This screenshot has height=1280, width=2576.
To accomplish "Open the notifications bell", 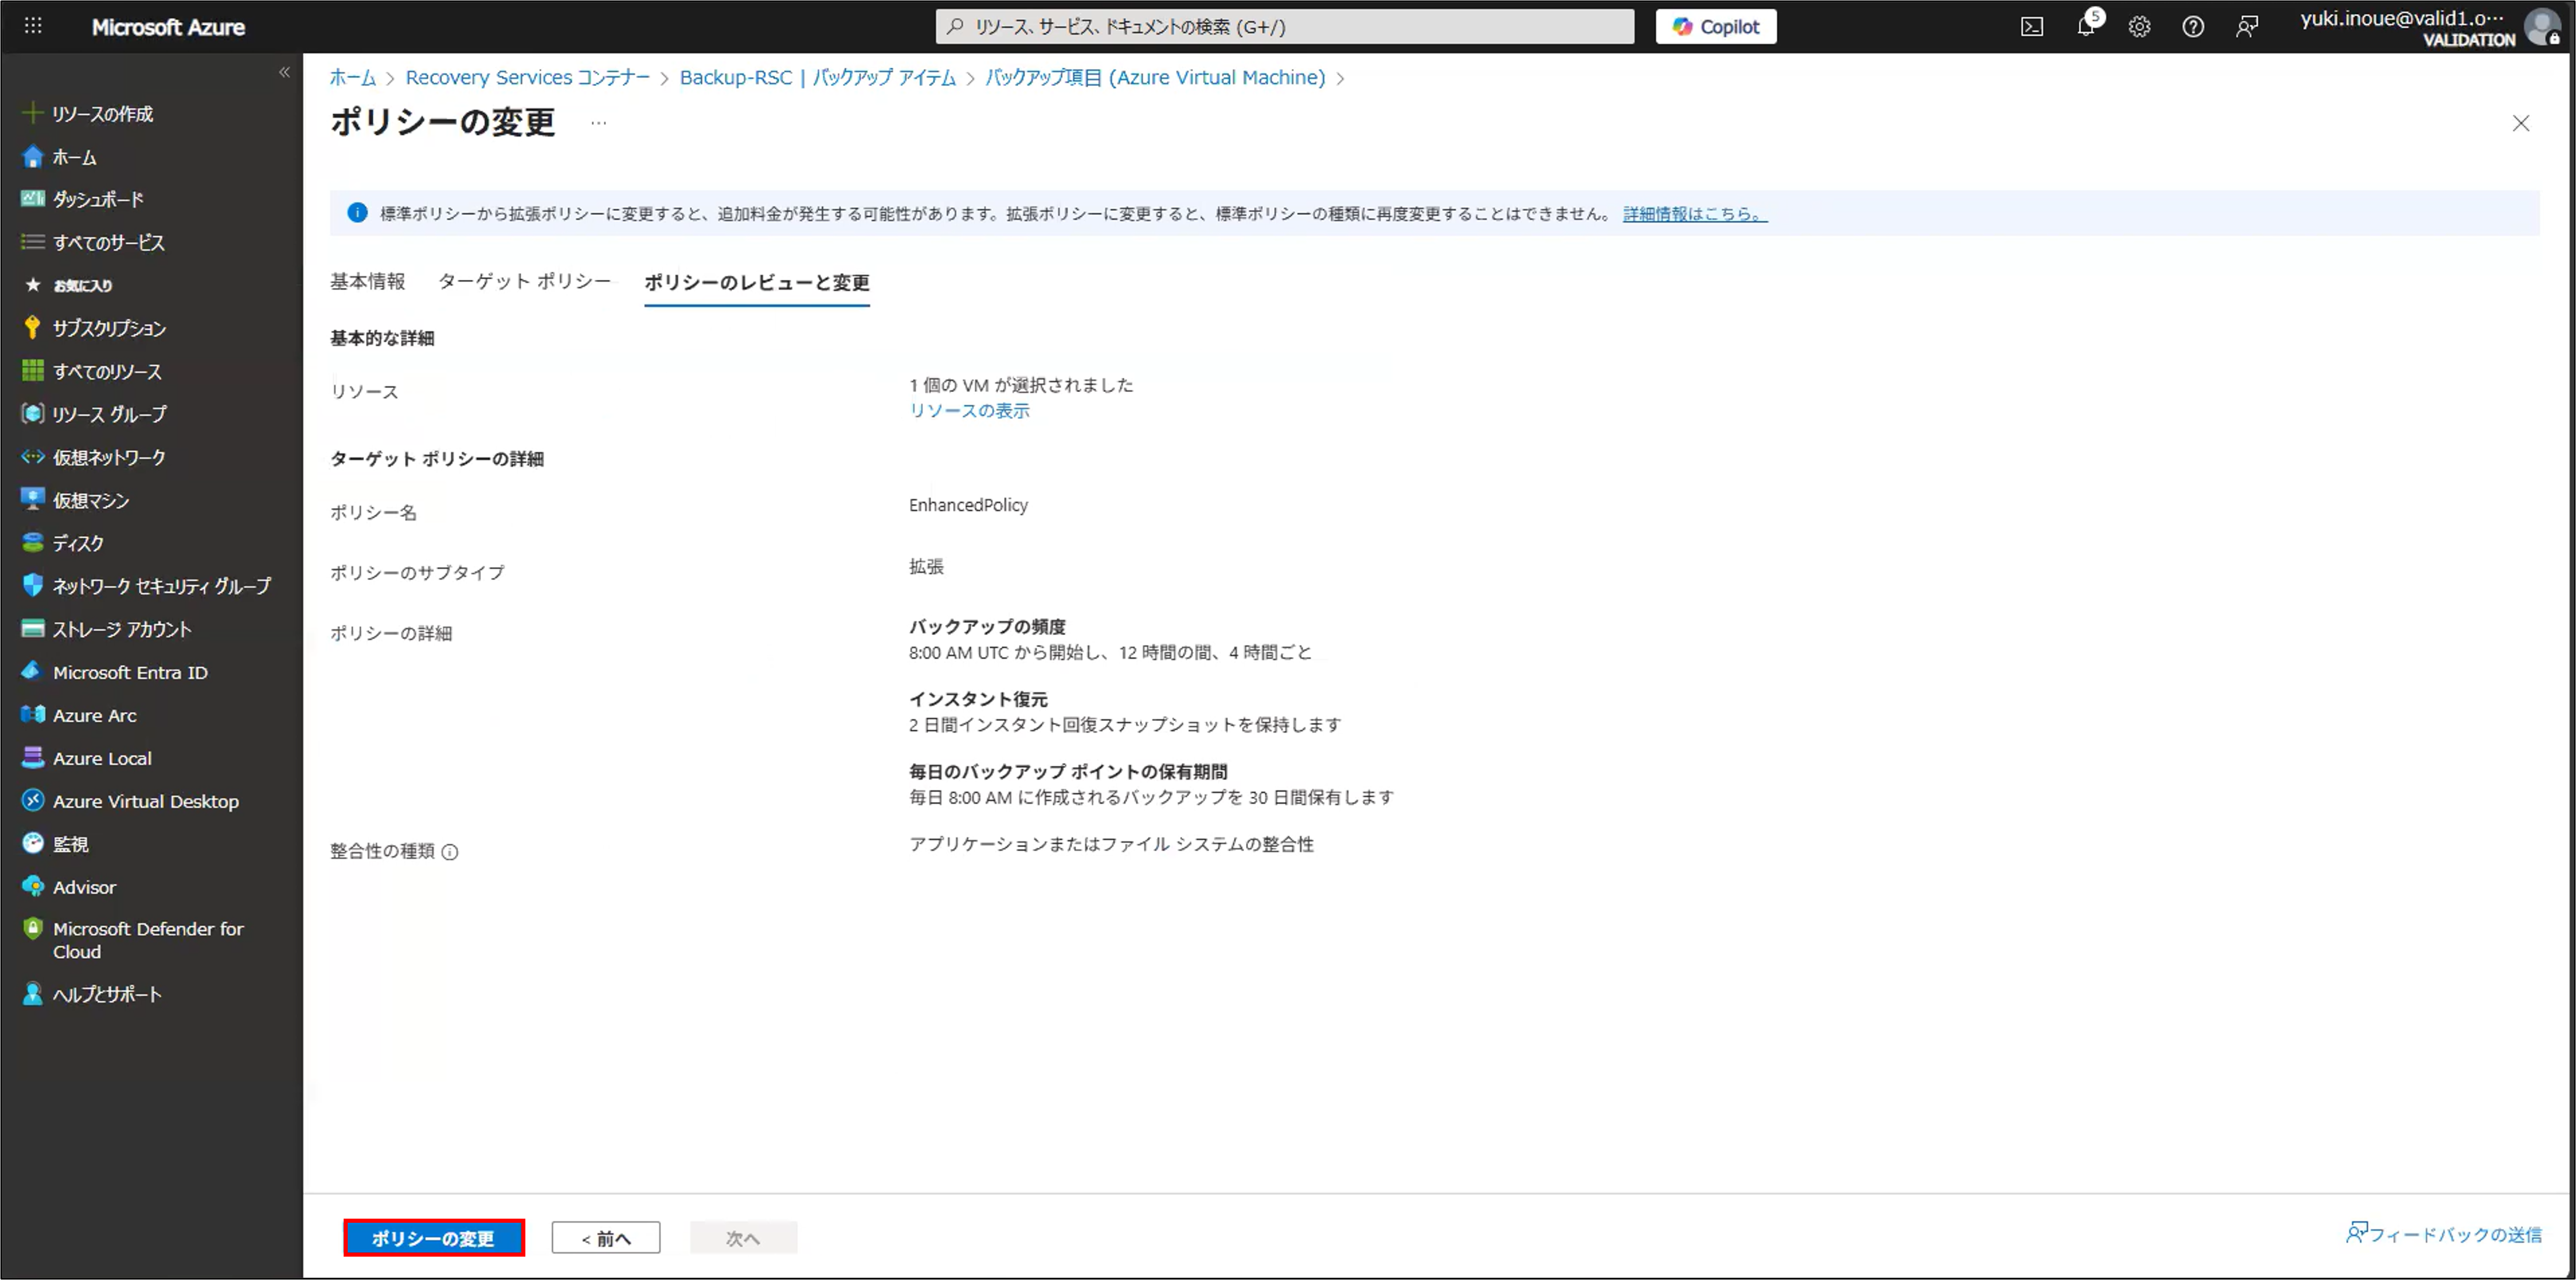I will click(x=2085, y=27).
